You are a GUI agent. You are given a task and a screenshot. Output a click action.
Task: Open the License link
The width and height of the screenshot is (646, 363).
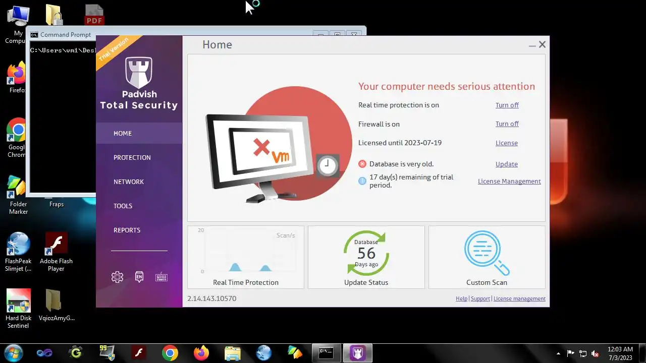pyautogui.click(x=506, y=143)
